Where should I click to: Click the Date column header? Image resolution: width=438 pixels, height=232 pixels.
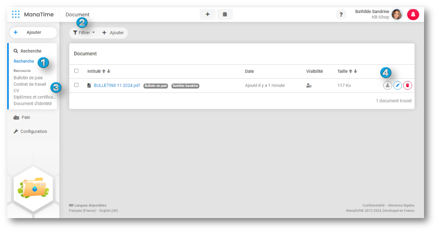[x=249, y=71]
